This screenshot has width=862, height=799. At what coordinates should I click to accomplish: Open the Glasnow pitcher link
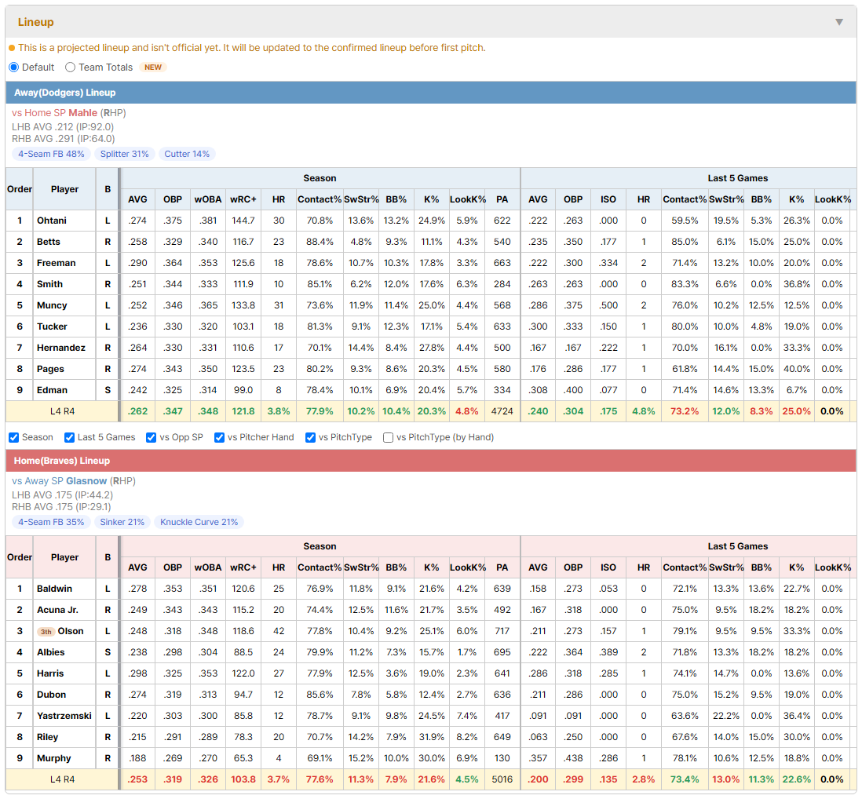(86, 481)
